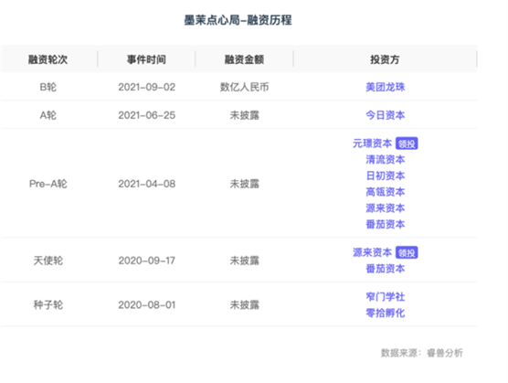Image resolution: width=508 pixels, height=383 pixels.
Task: Select the A轮 round cell
Action: pyautogui.click(x=48, y=115)
